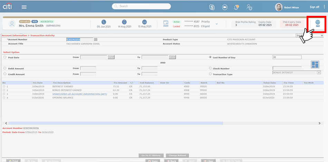
Task: Open the 360 globe view
Action: [317, 23]
